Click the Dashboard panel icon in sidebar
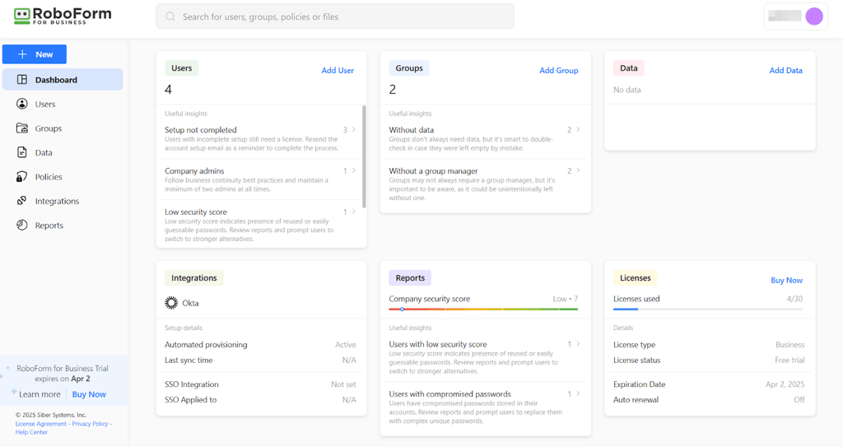The width and height of the screenshot is (843, 447). 22,80
